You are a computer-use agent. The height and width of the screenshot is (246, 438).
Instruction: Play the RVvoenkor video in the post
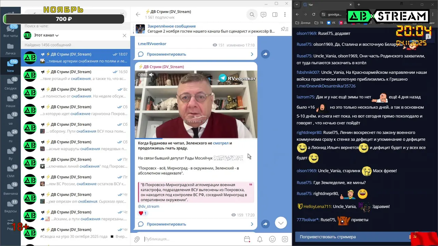tap(196, 104)
